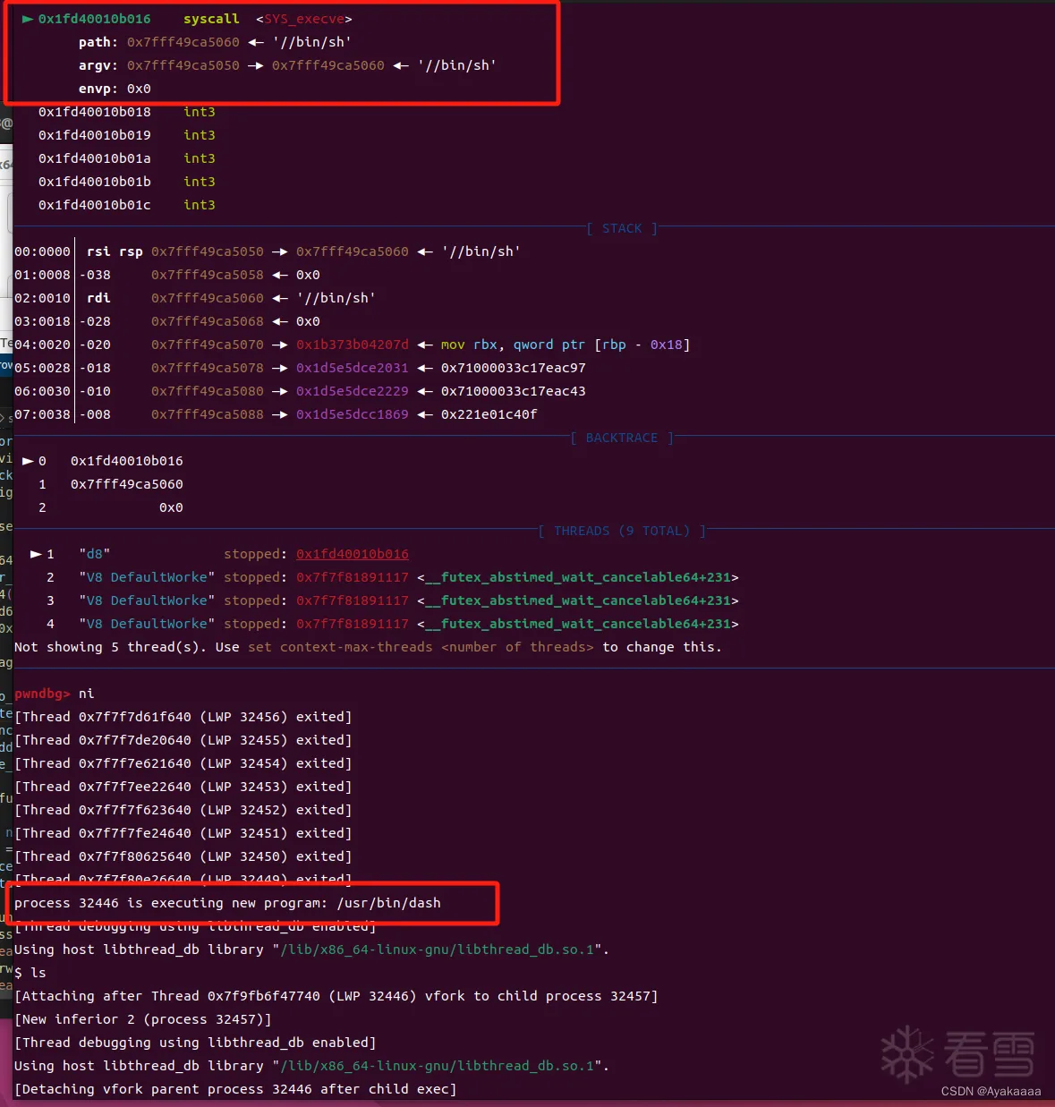Screen dimensions: 1055x1107
Task: Click pointer 0x1d5e5dce2031 in stack
Action: [x=353, y=368]
